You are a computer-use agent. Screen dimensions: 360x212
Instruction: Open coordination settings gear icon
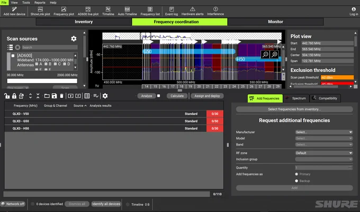pyautogui.click(x=105, y=96)
